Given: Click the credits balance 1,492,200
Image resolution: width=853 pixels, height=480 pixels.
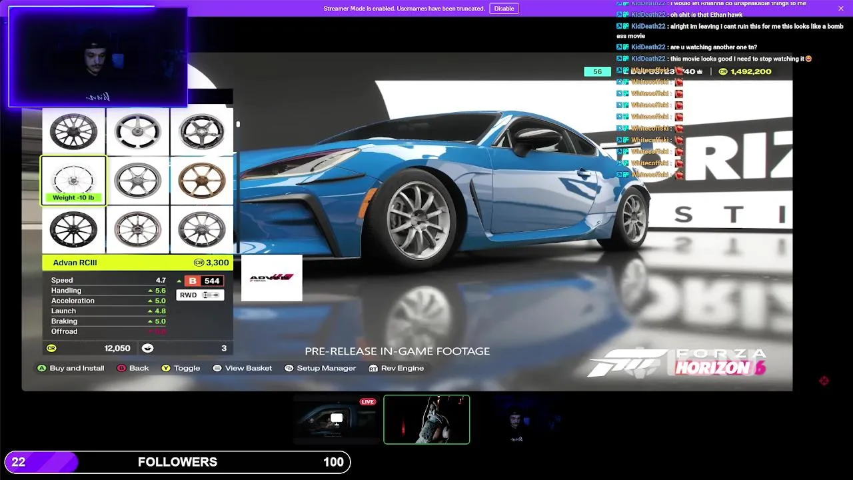Looking at the screenshot, I should pos(745,71).
